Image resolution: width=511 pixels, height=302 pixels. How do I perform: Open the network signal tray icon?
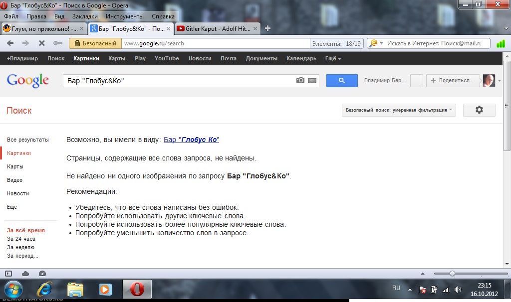(x=446, y=290)
